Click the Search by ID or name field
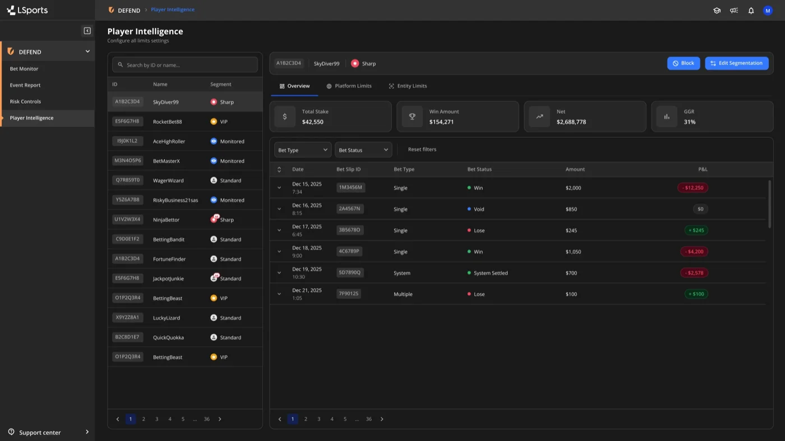Image resolution: width=785 pixels, height=441 pixels. click(x=185, y=65)
